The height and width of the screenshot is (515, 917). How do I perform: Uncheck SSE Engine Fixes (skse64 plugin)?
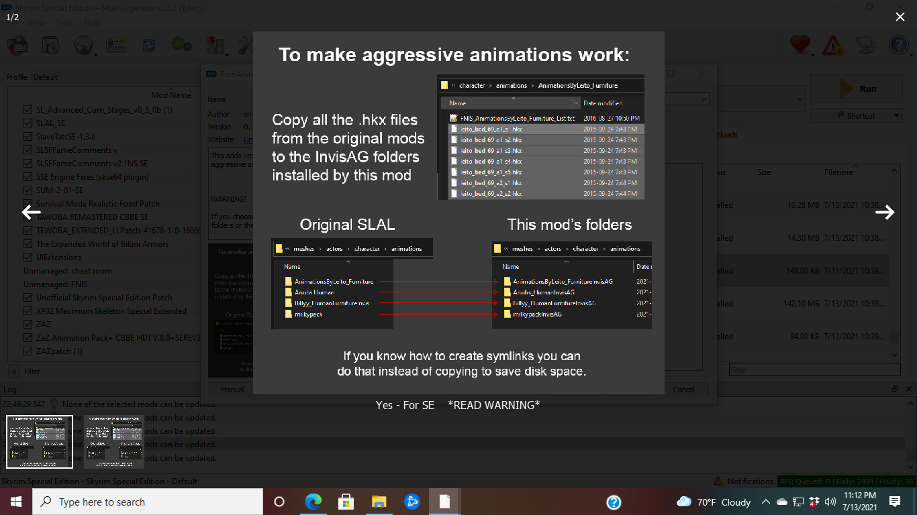click(28, 177)
